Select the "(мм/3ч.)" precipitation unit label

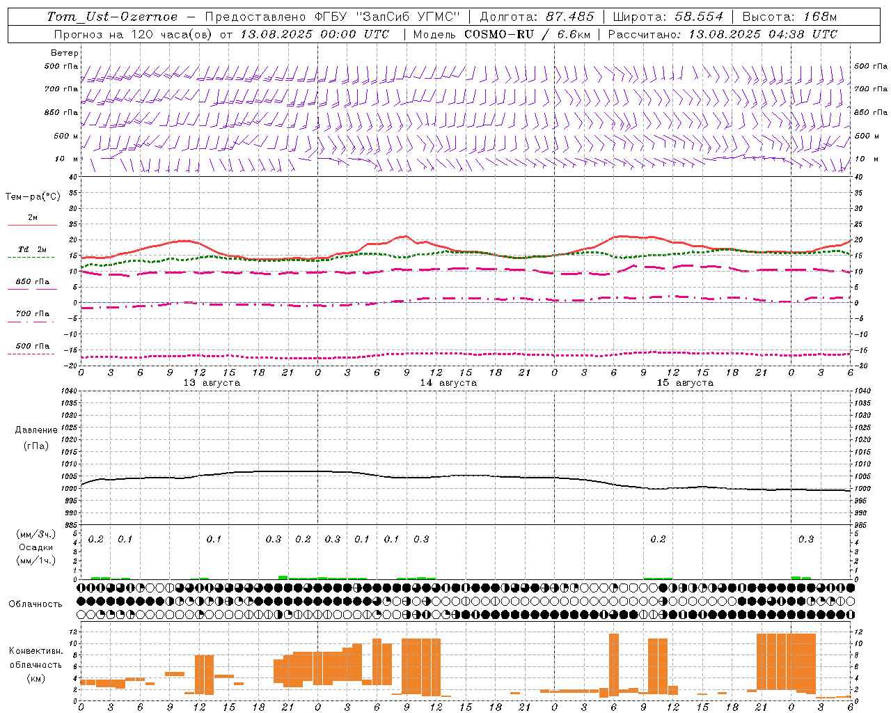[x=36, y=534]
